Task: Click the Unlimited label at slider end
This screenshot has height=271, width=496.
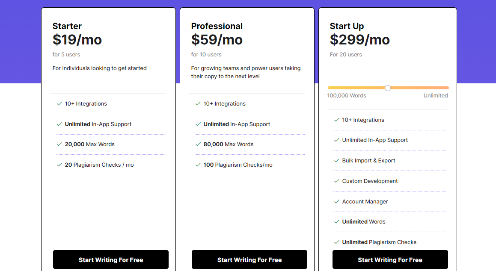Action: pyautogui.click(x=436, y=96)
